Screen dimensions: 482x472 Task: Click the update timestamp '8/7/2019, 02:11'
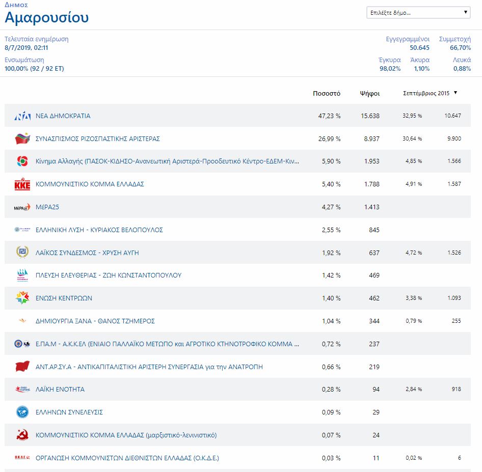coord(26,47)
